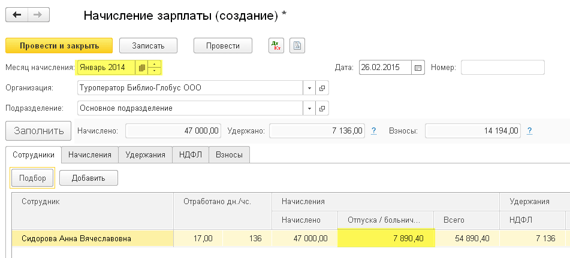Open the calendar for the Дата field

point(418,68)
